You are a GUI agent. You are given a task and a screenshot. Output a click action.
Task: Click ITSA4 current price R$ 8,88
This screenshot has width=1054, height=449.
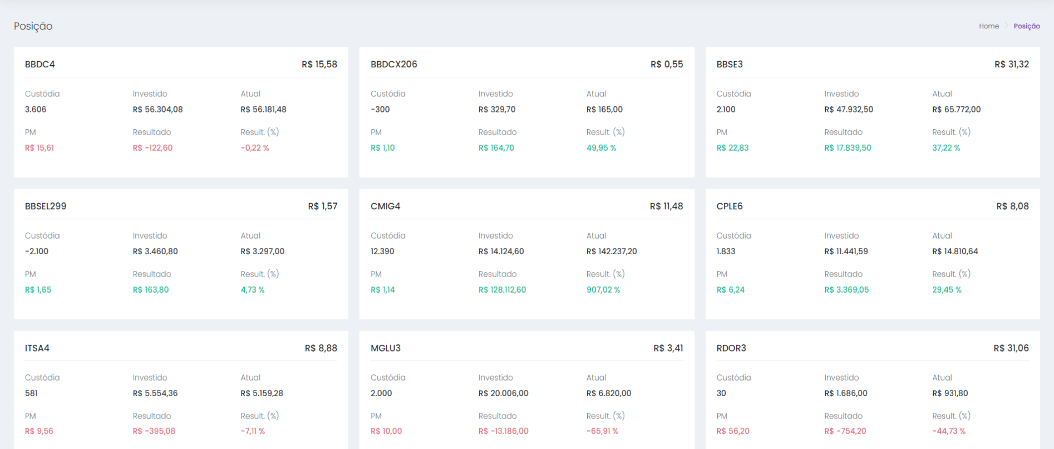[x=321, y=348]
